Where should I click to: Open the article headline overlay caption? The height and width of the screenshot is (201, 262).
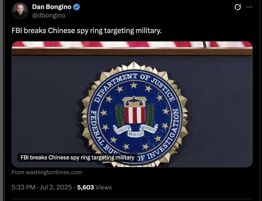(78, 157)
